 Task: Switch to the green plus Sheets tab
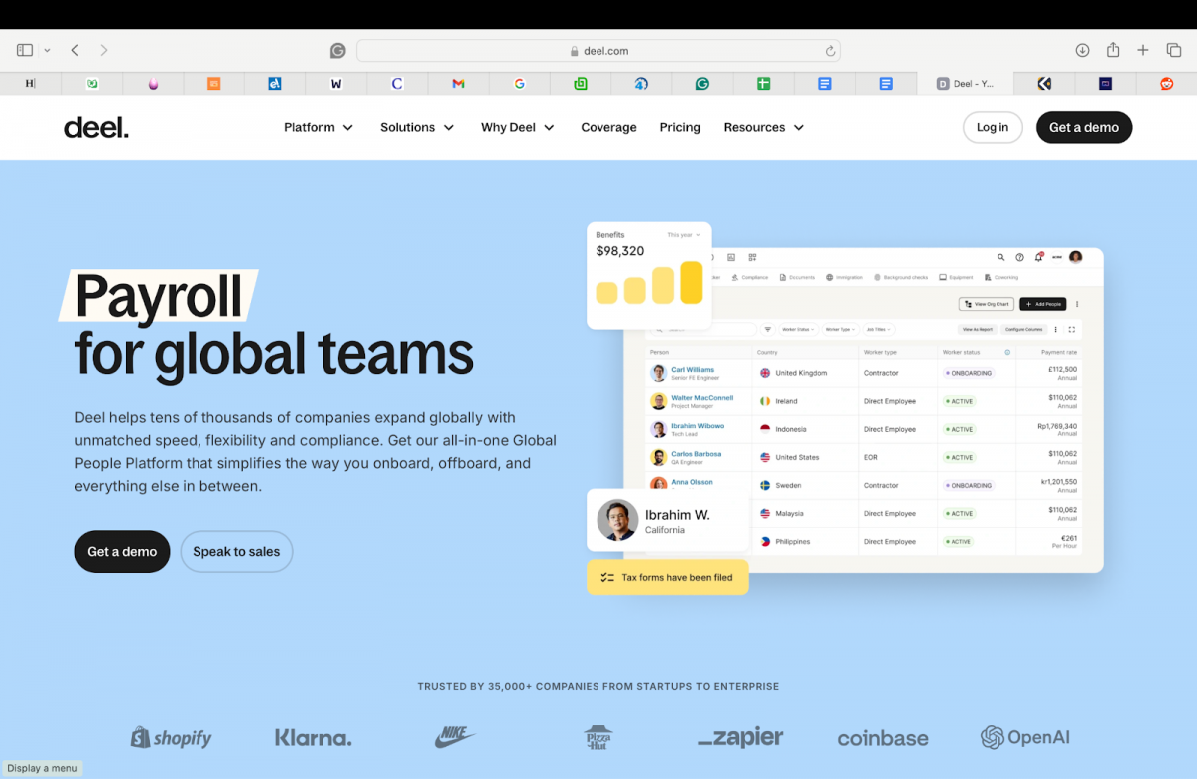point(763,84)
